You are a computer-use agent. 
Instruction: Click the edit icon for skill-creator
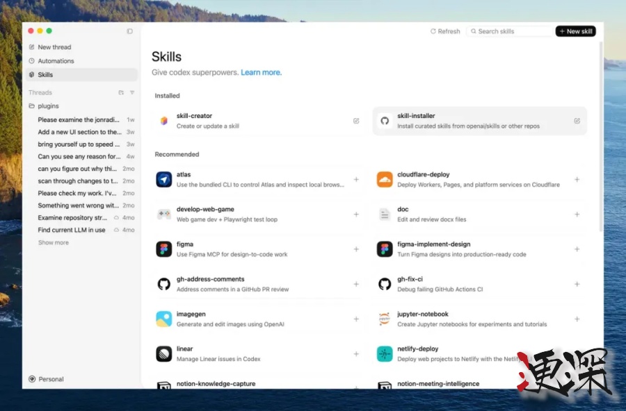point(356,121)
